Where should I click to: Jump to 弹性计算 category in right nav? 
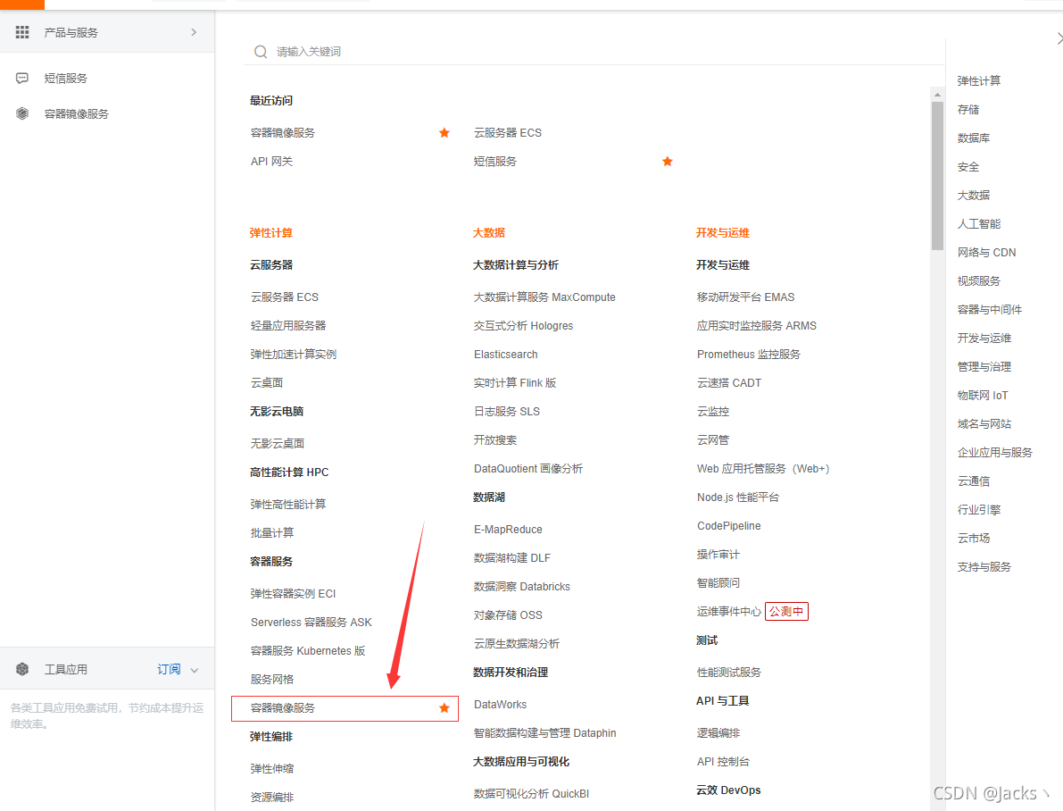(979, 80)
